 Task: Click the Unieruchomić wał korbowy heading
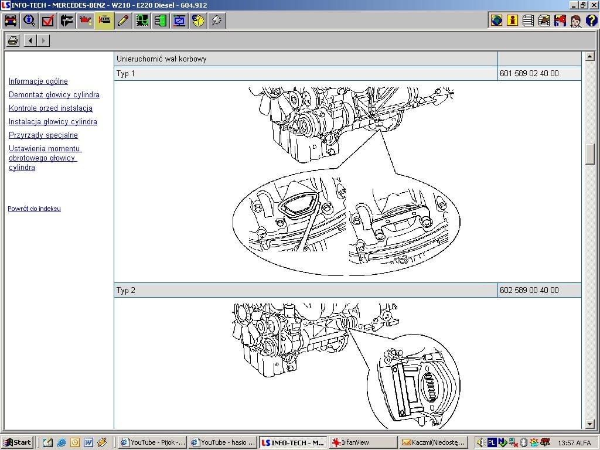162,59
